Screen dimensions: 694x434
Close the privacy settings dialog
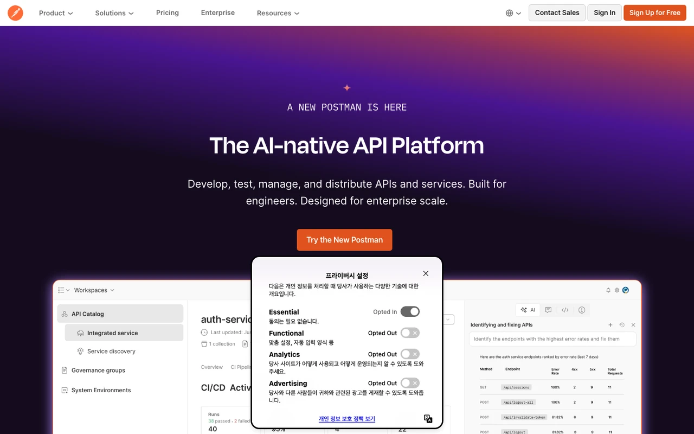(426, 273)
